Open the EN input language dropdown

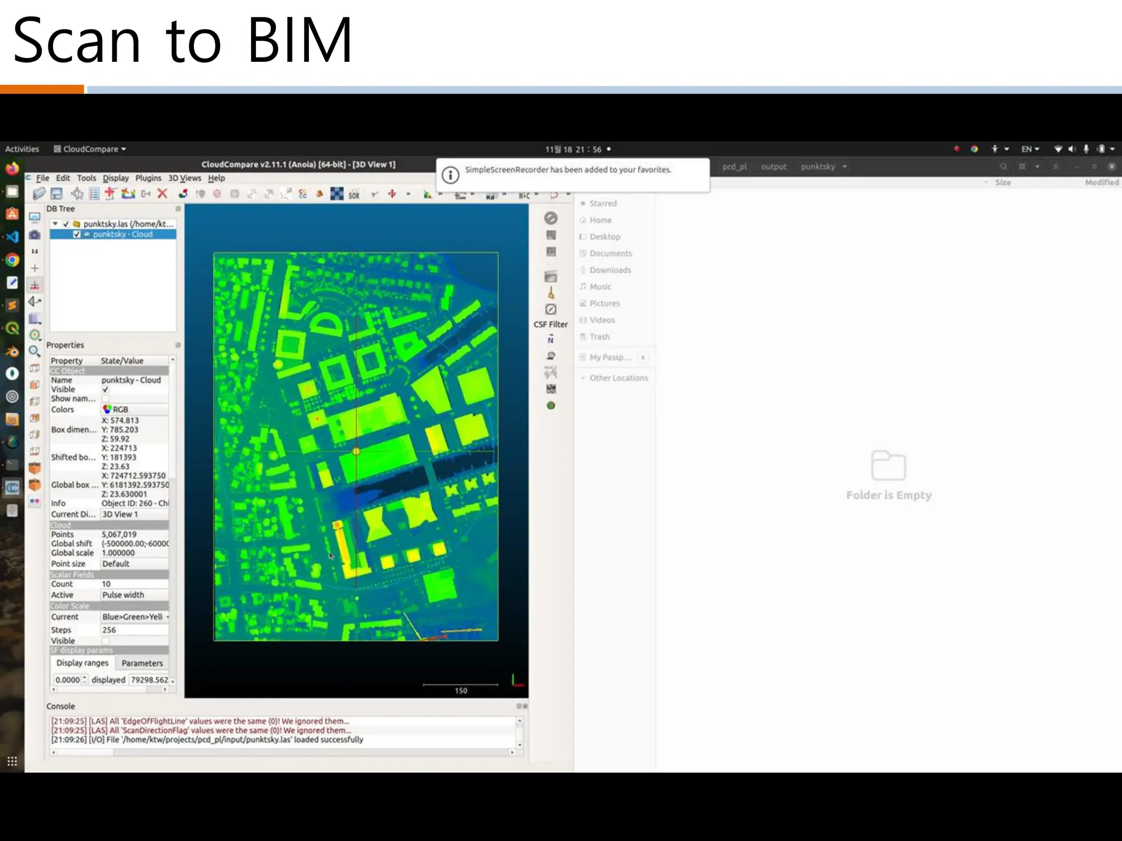tap(1030, 149)
